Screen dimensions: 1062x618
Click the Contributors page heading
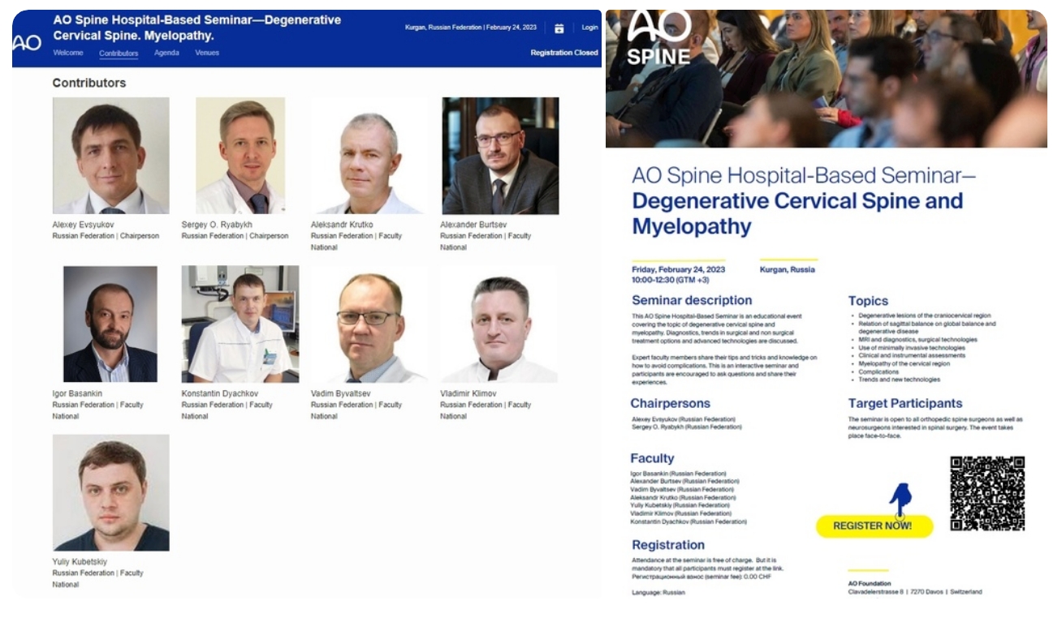click(89, 83)
